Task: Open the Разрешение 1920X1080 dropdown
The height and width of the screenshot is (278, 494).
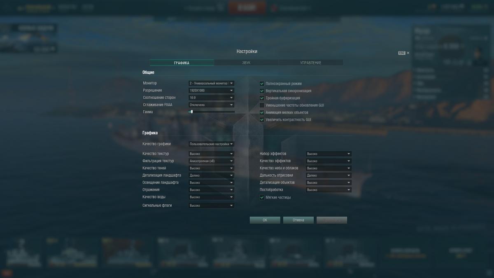Action: (211, 90)
